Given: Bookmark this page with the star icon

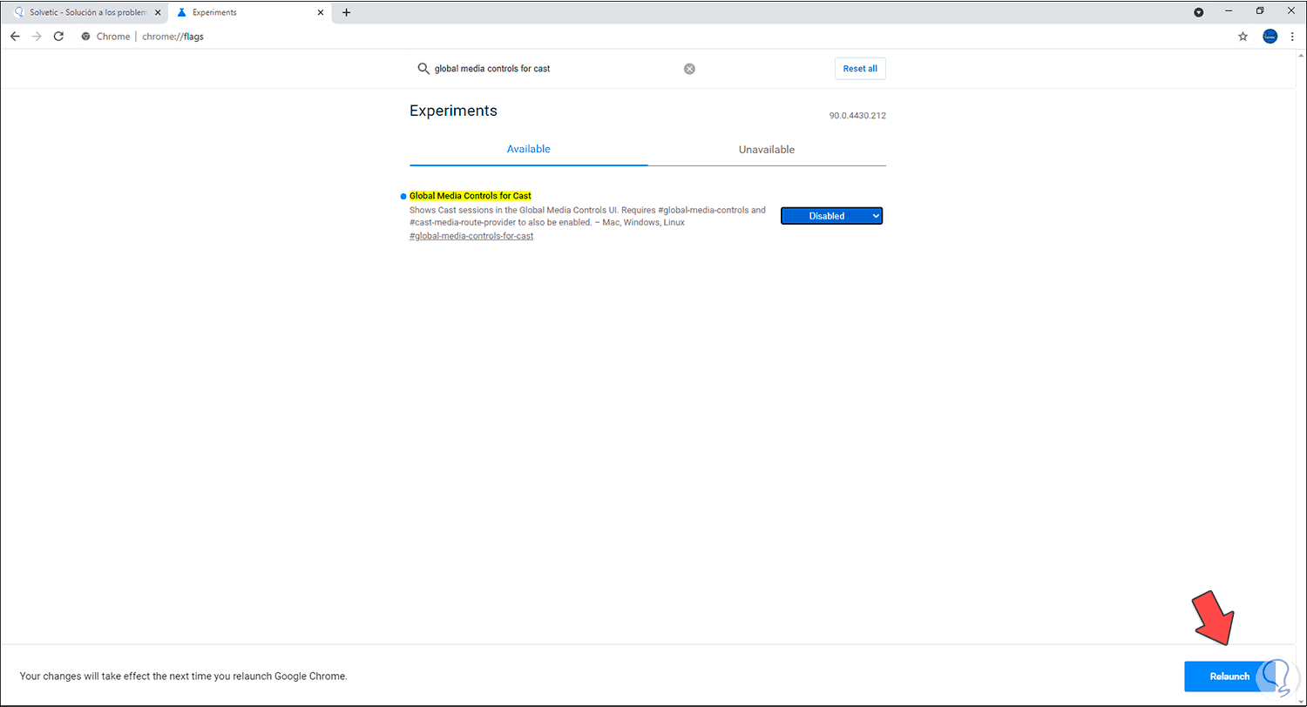Looking at the screenshot, I should tap(1243, 36).
